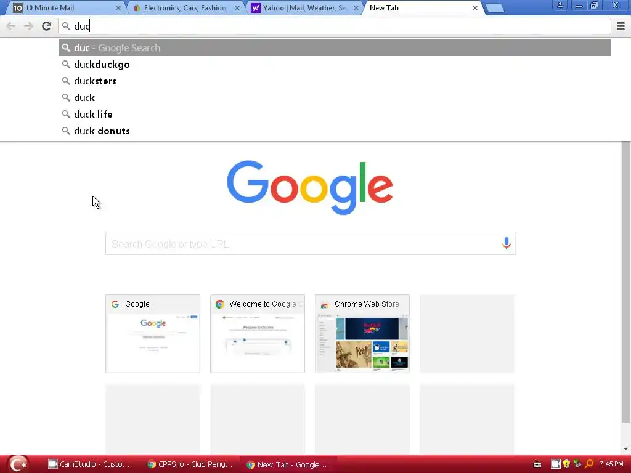Screen dimensions: 631x473
Task: Select New Tab - Google Chrome taskbar button
Action: pyautogui.click(x=288, y=464)
